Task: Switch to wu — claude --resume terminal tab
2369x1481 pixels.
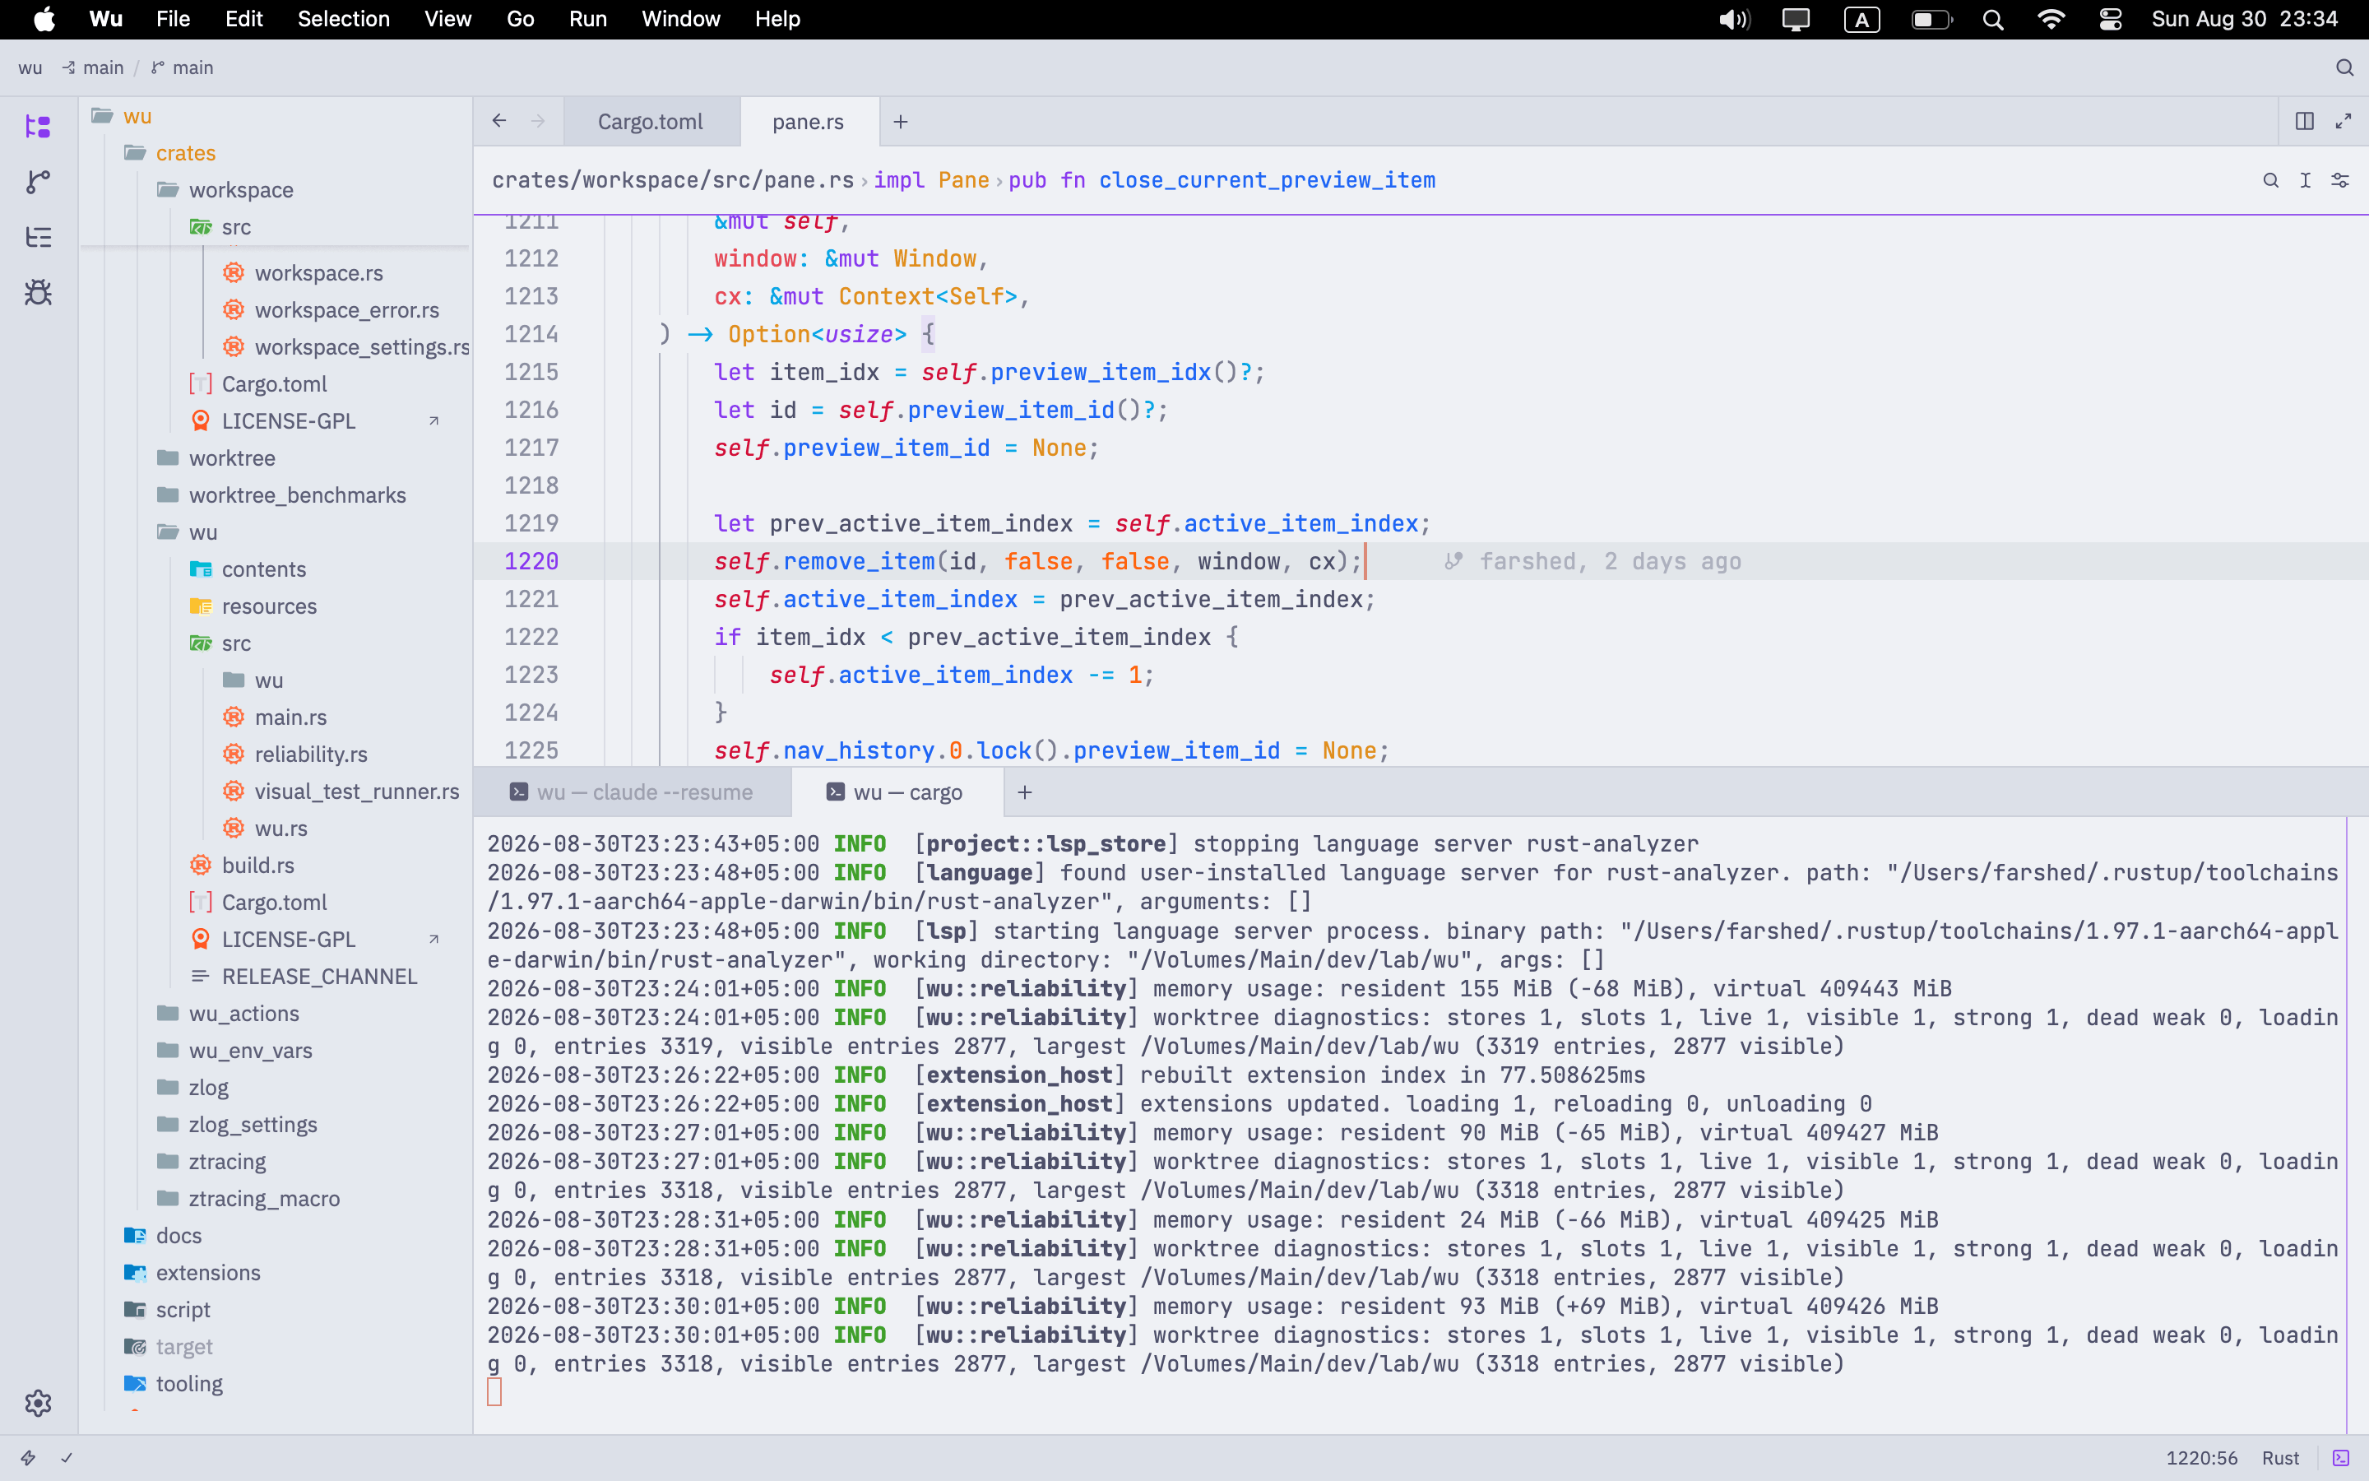Action: click(x=633, y=792)
